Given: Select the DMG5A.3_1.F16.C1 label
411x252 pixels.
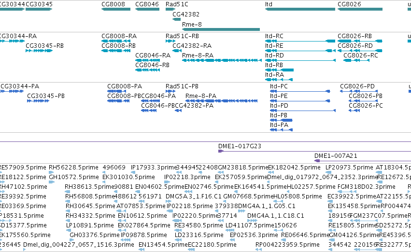Looking at the screenshot, I should click(194, 196).
